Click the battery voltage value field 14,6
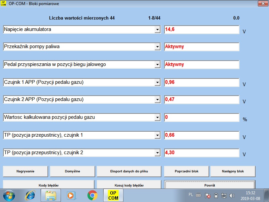Viewport: 269px width, 202px height. click(201, 30)
